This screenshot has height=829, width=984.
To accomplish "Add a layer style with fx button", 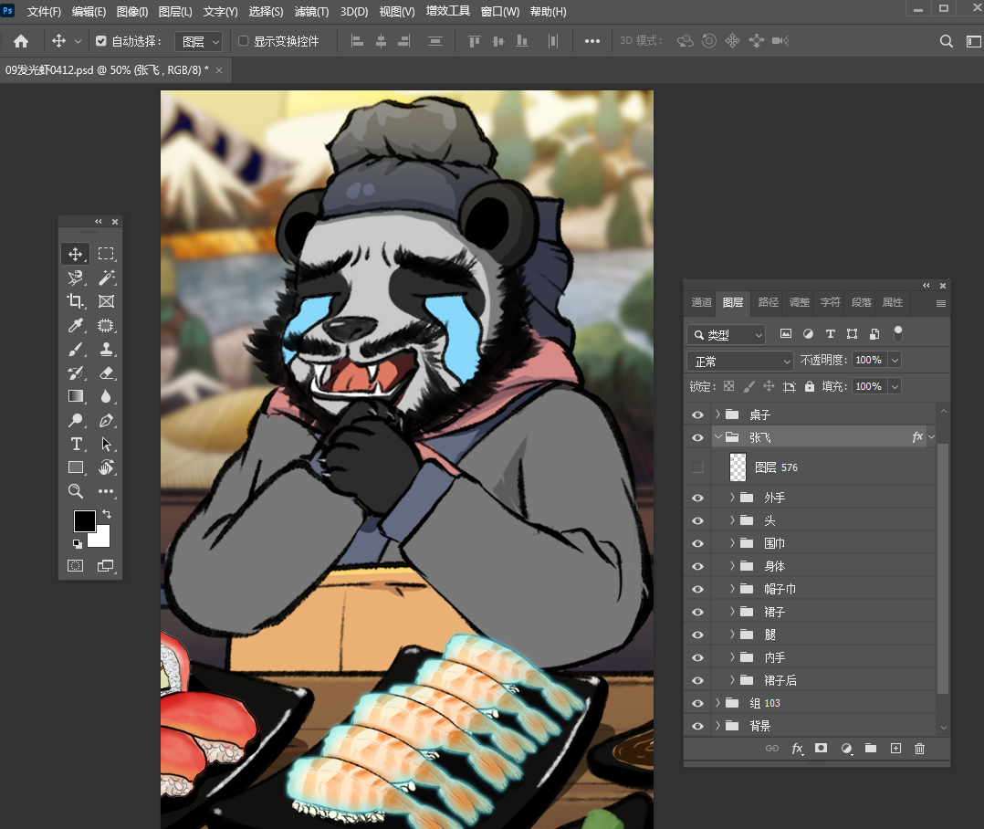I will point(797,748).
